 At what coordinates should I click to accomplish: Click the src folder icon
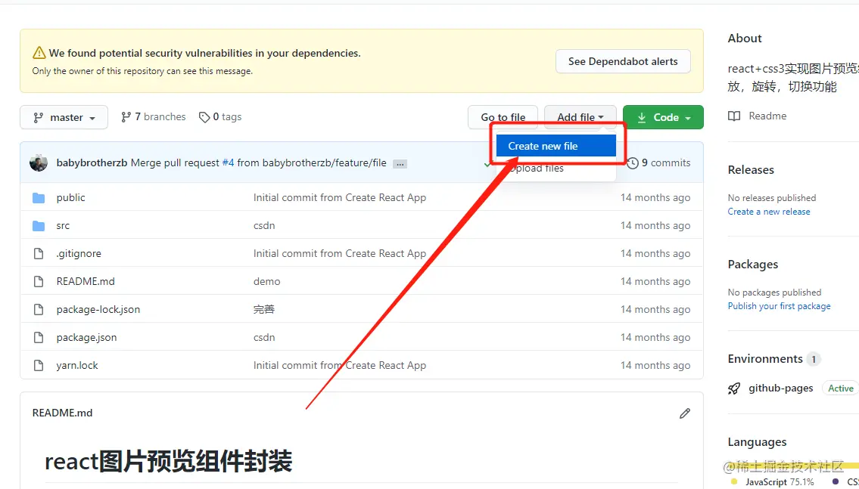pos(39,225)
